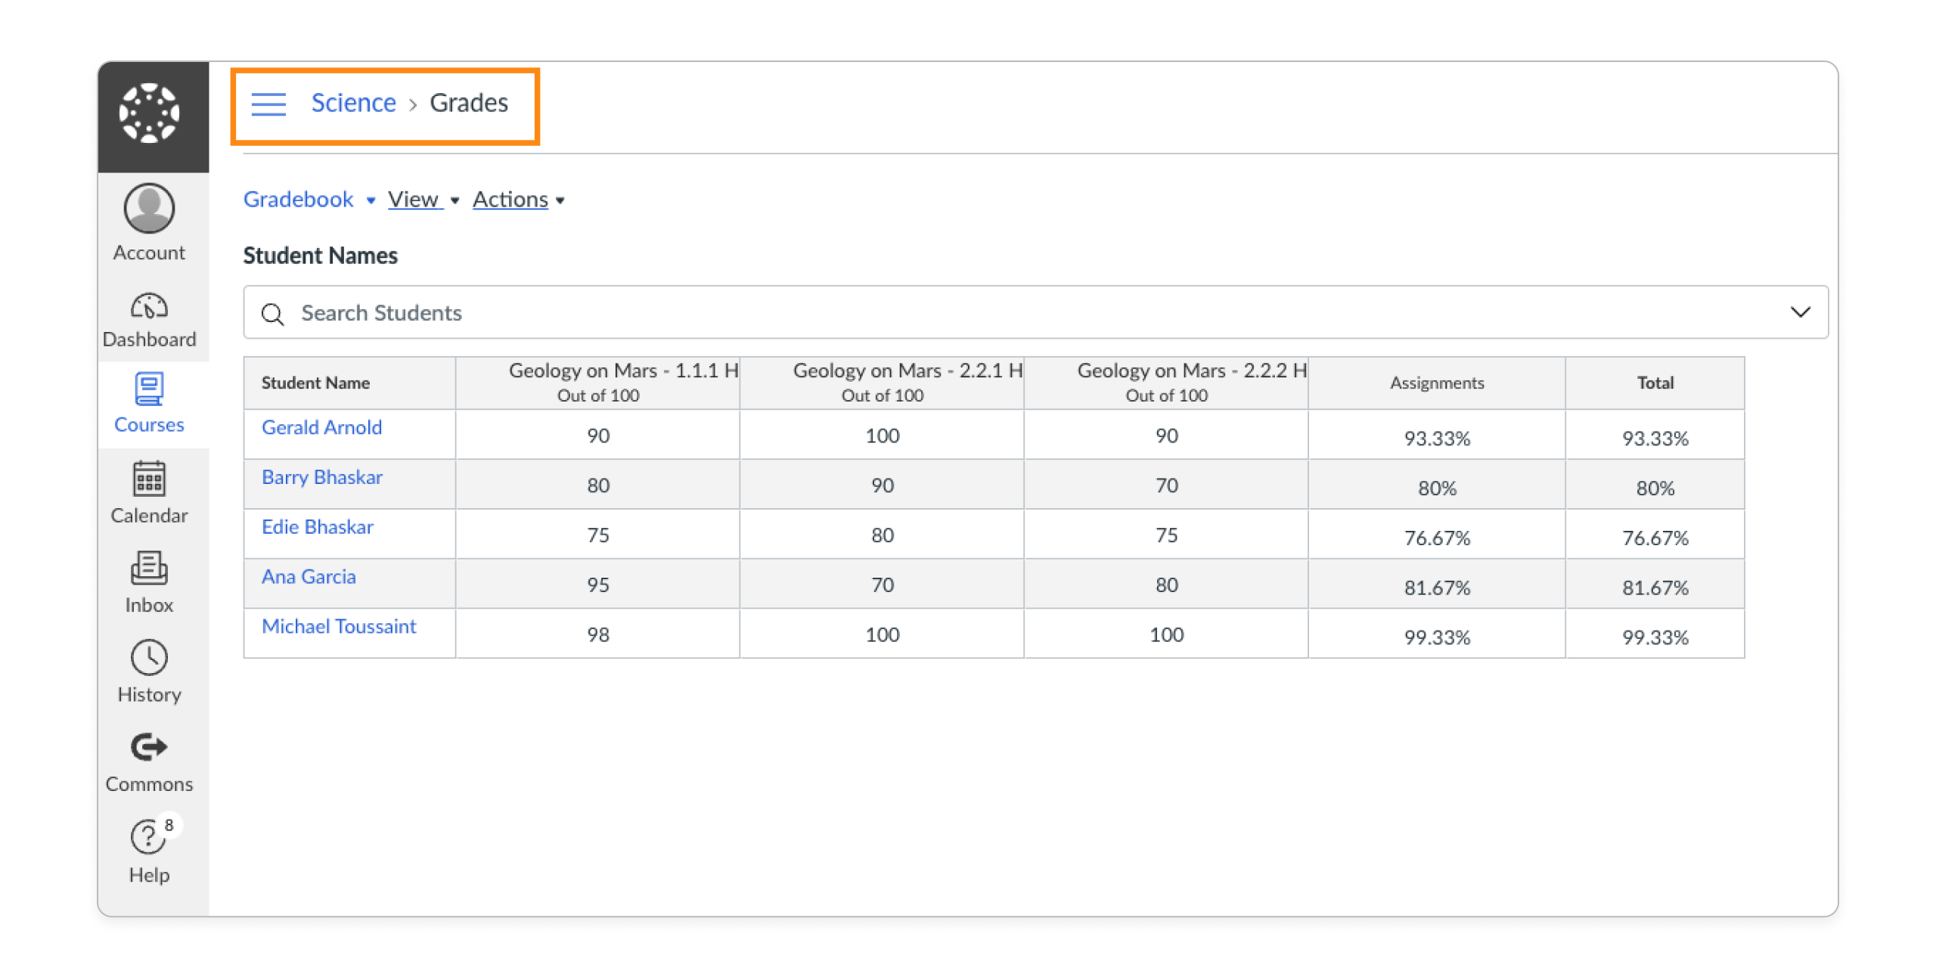
Task: Go to the Dashboard icon
Action: pyautogui.click(x=150, y=306)
